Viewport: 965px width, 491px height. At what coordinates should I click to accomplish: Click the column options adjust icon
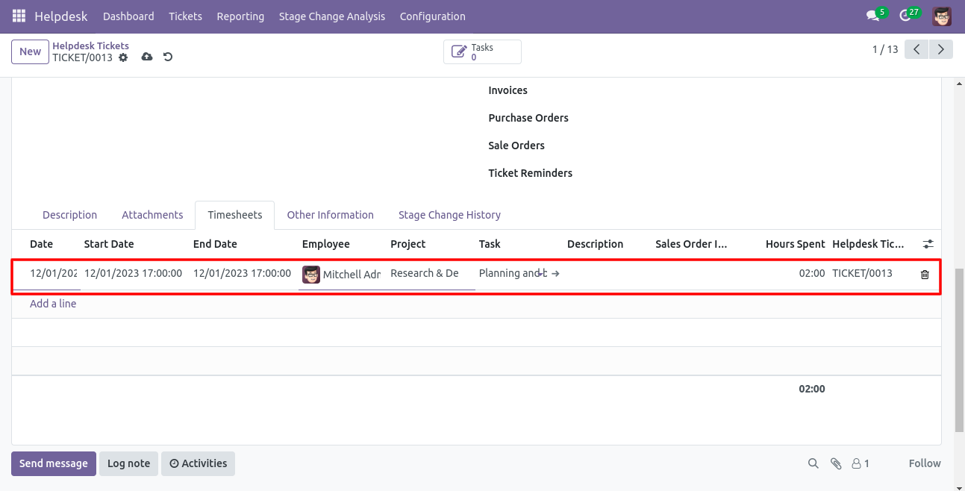click(928, 244)
